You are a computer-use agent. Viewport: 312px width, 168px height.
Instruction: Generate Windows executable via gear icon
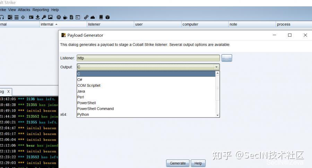[x=59, y=17]
